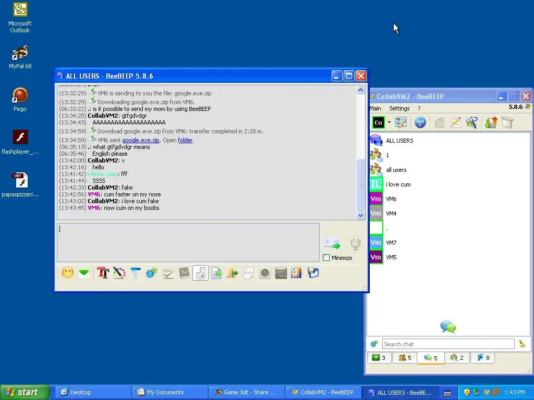This screenshot has height=400, width=534.
Task: Click the greyed open envelope icon
Action: tap(439, 122)
